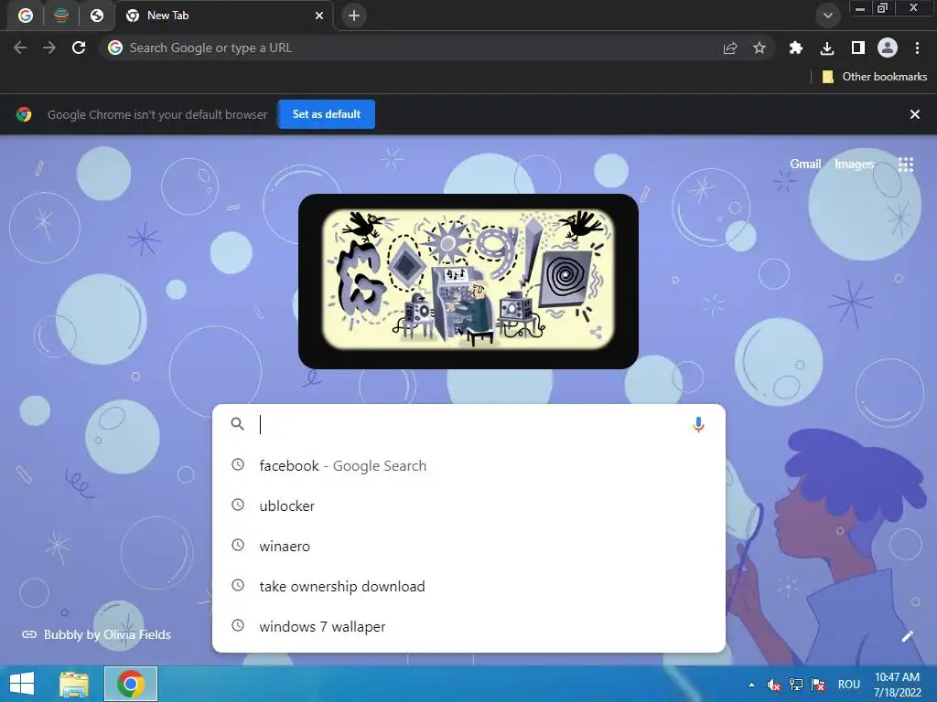Screen dimensions: 937x702
Task: Click the muted volume tray icon
Action: click(x=773, y=685)
